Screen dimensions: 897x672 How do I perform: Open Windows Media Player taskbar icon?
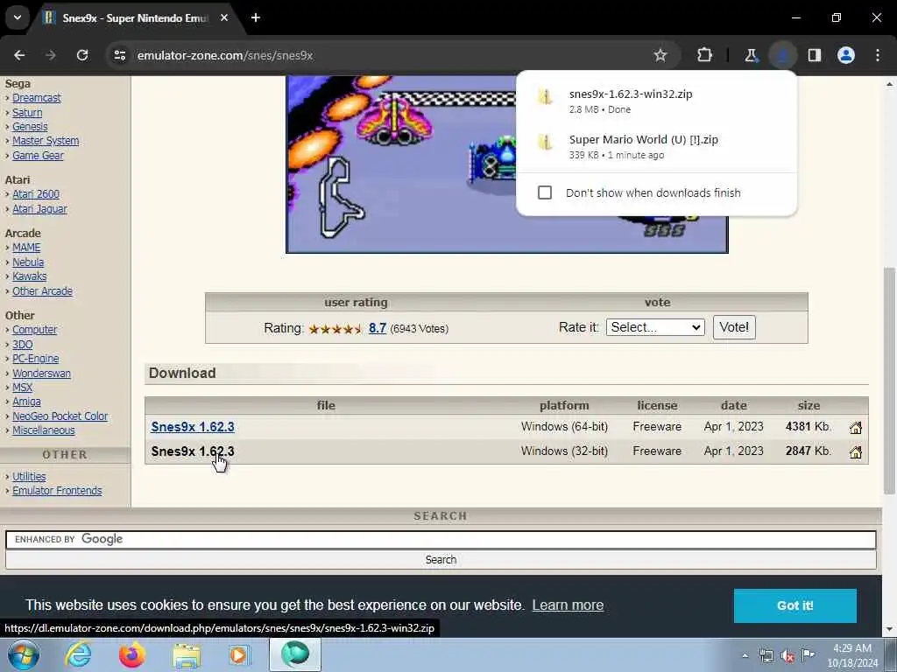239,654
